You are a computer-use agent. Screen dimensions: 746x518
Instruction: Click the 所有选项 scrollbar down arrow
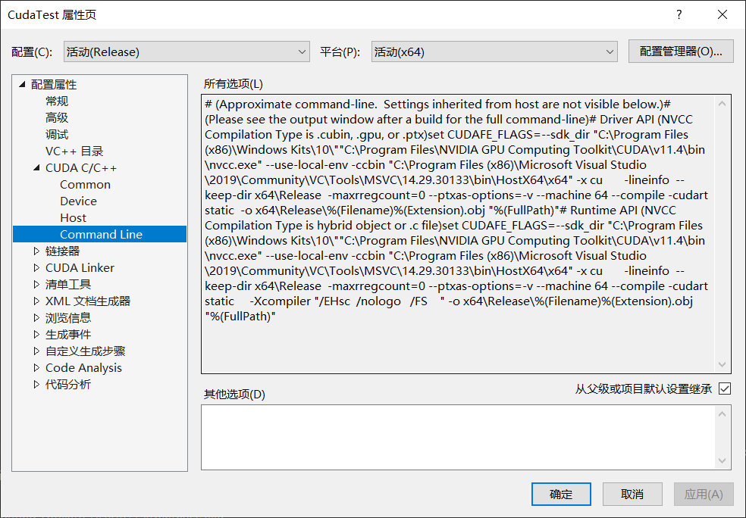click(x=722, y=364)
